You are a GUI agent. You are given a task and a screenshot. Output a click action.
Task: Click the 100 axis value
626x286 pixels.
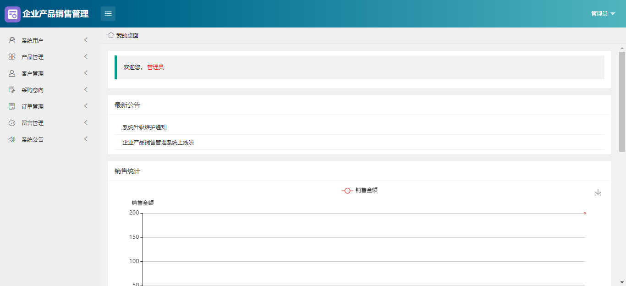(x=134, y=261)
